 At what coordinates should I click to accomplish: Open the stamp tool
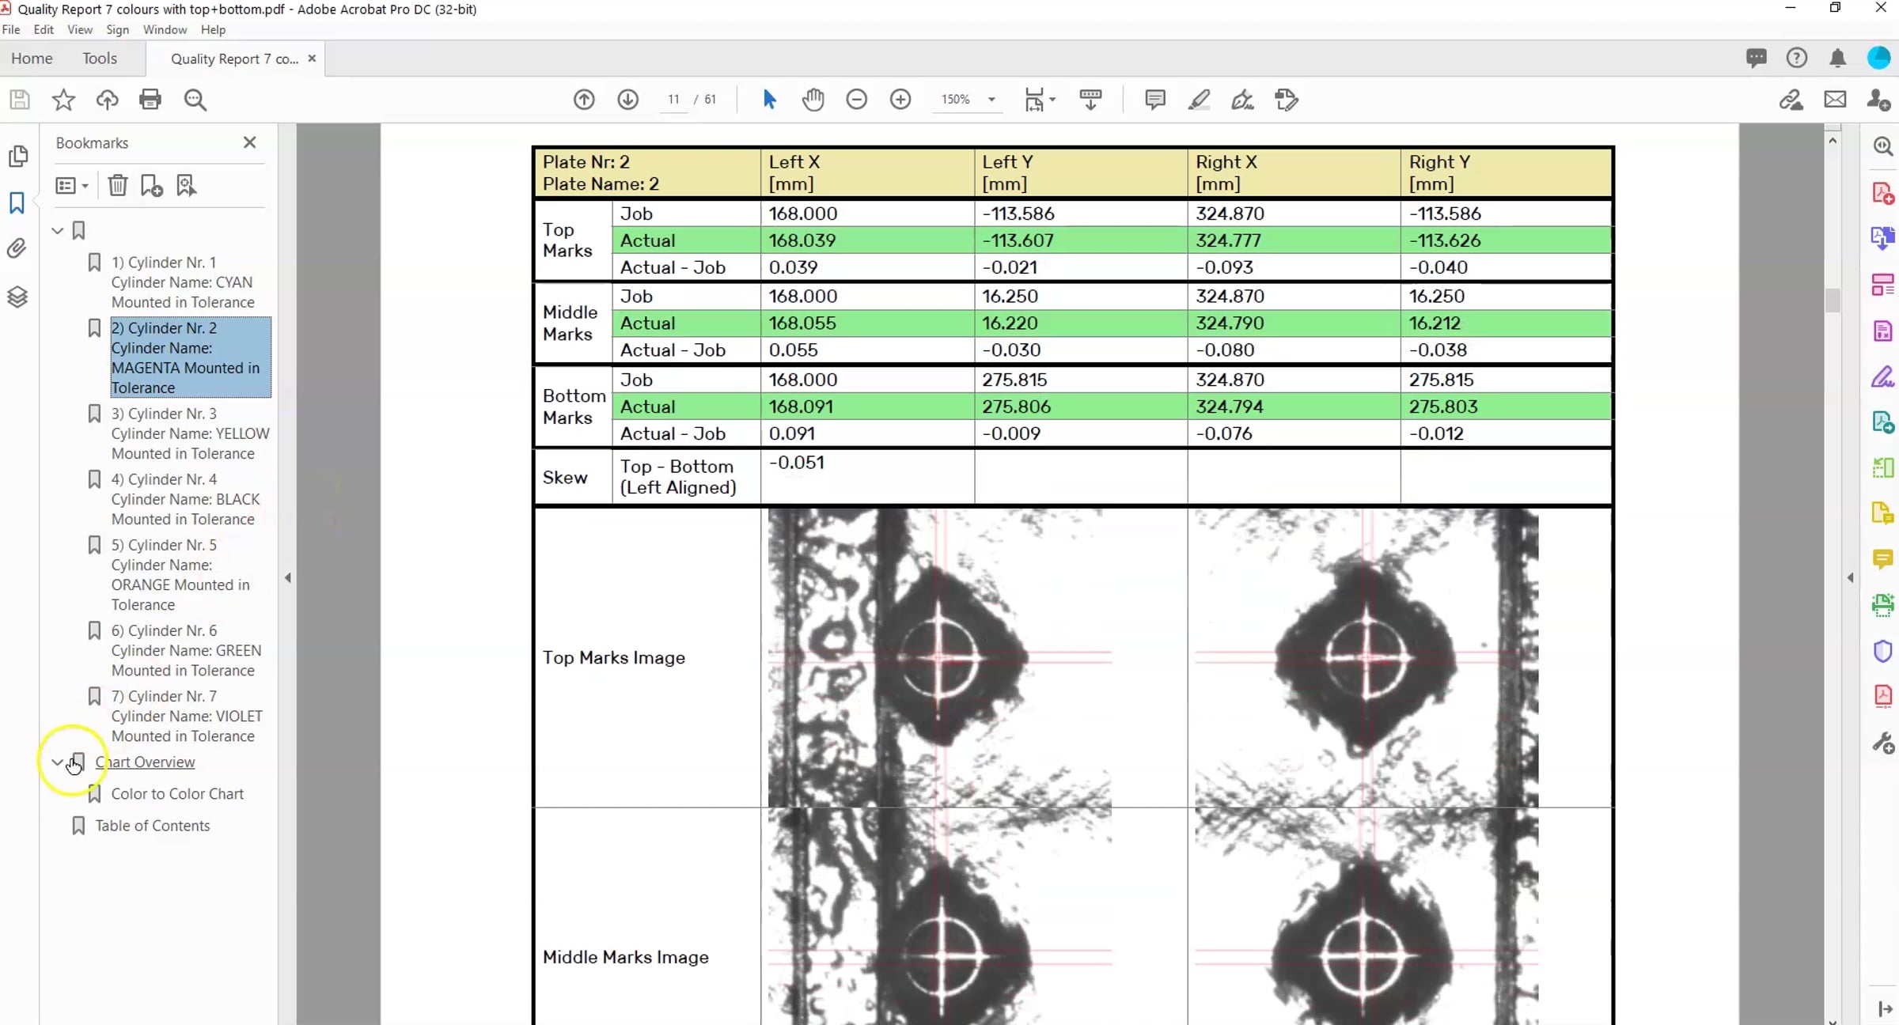tap(1287, 100)
